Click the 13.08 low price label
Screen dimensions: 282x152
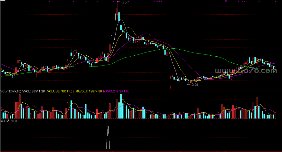(194, 85)
